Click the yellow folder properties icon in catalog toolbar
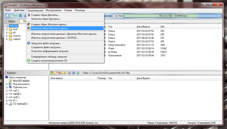227x129 pixels. (64, 73)
